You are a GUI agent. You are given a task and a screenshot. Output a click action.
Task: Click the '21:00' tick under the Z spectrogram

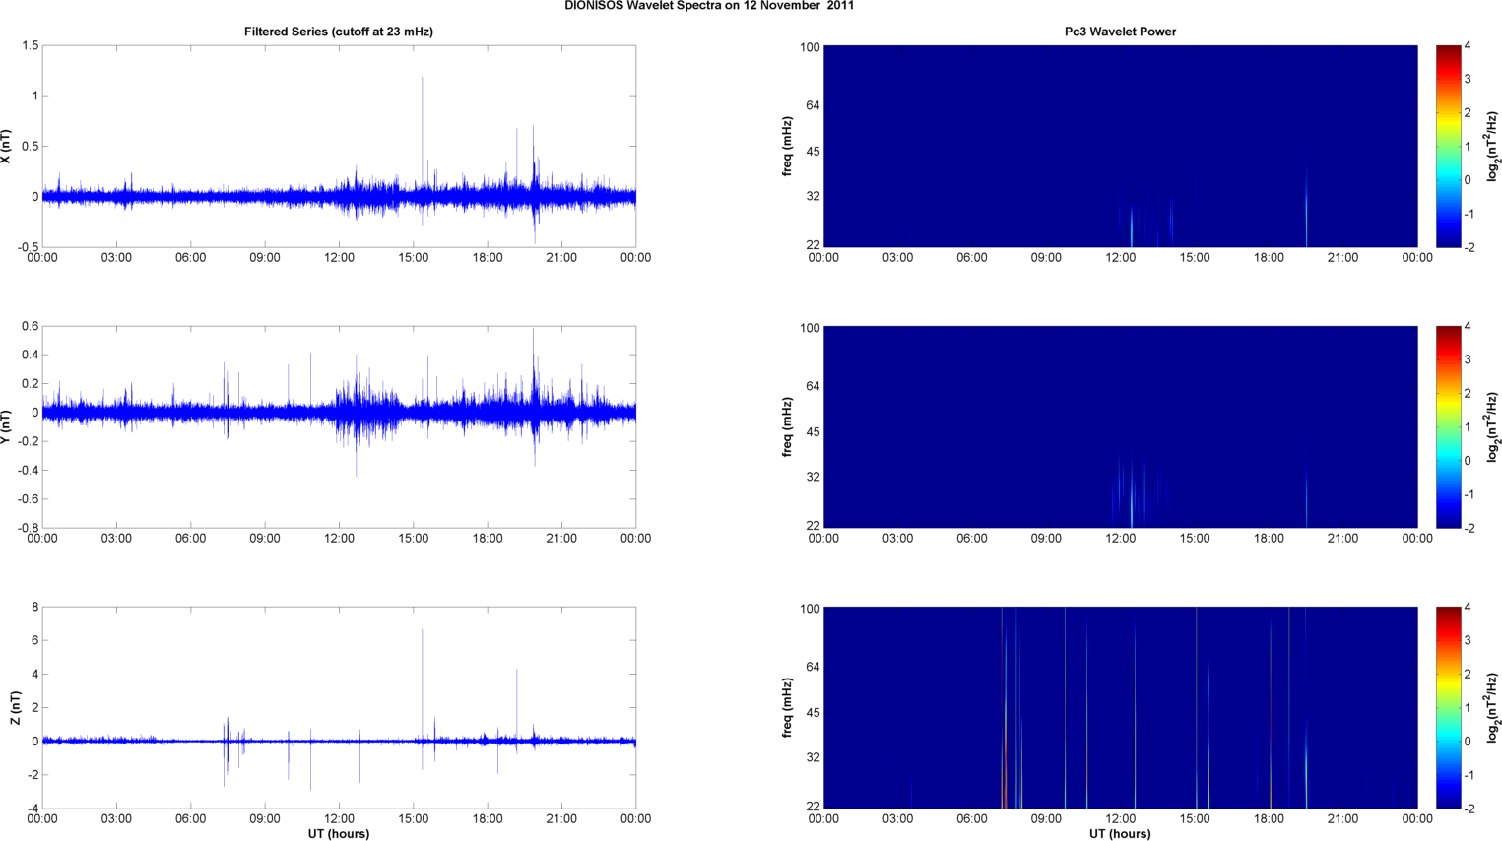[x=1342, y=819]
